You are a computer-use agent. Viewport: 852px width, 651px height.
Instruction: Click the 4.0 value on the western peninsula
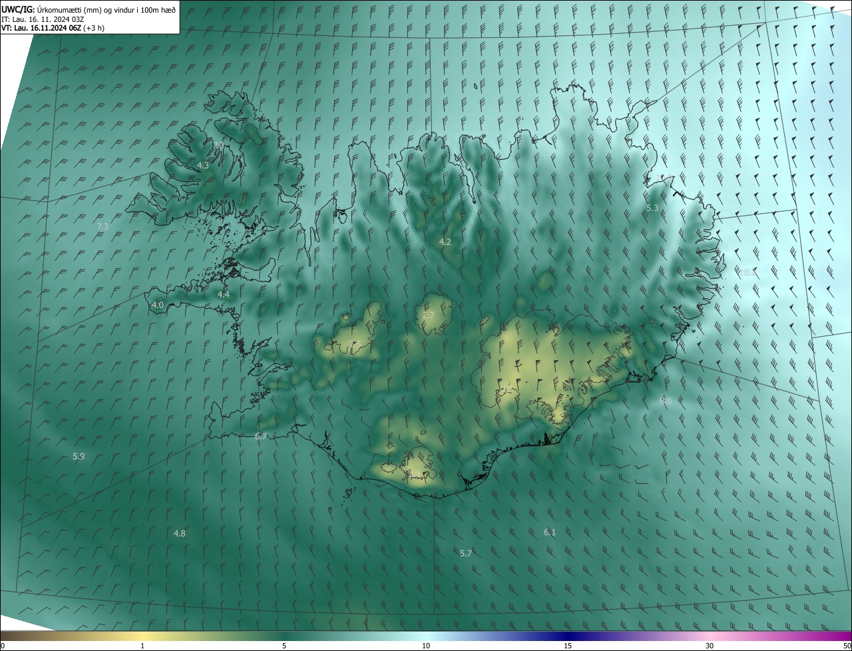tap(158, 305)
